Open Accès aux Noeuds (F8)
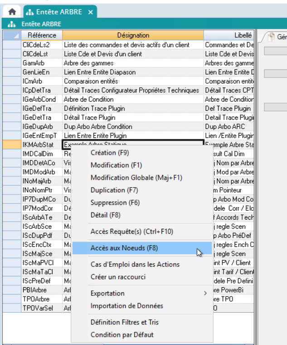Screen dimensions: 287x345 124,248
